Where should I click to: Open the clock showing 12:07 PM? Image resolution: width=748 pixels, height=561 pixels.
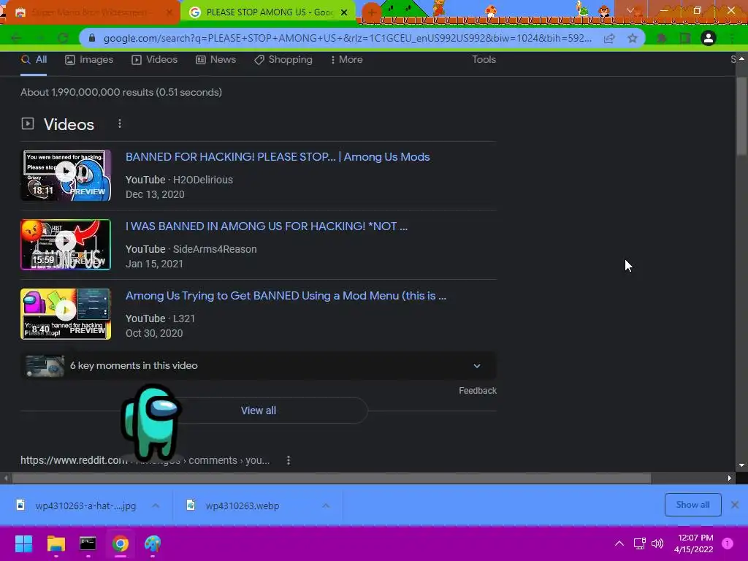694,543
